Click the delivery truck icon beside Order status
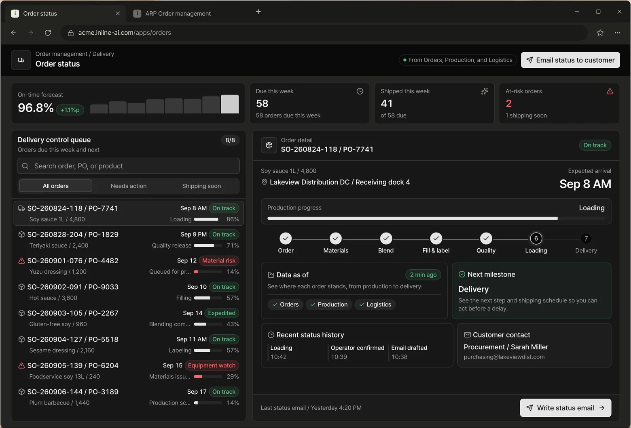This screenshot has height=428, width=631. (21, 60)
